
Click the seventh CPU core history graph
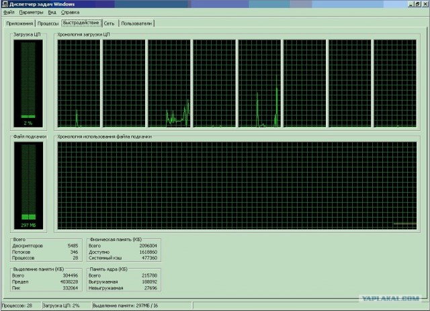[x=350, y=83]
